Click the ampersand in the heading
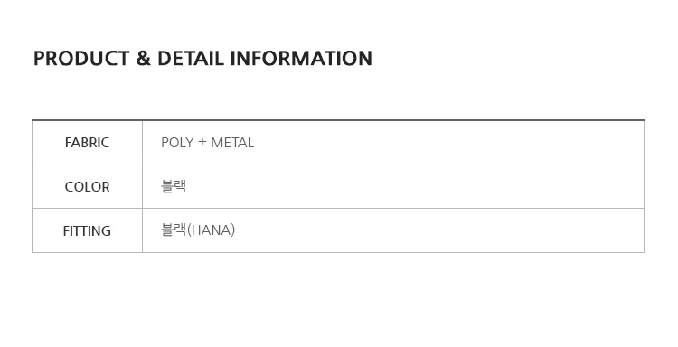Image resolution: width=678 pixels, height=347 pixels. pyautogui.click(x=143, y=59)
